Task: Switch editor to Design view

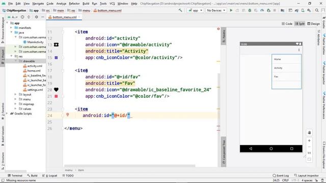Action: (314, 24)
